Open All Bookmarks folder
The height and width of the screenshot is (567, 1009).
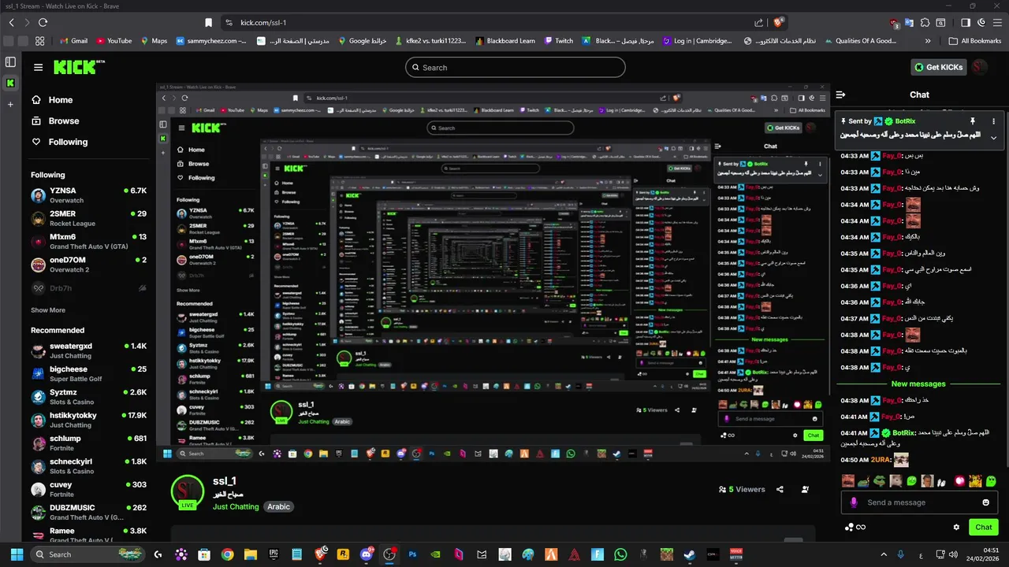975,41
